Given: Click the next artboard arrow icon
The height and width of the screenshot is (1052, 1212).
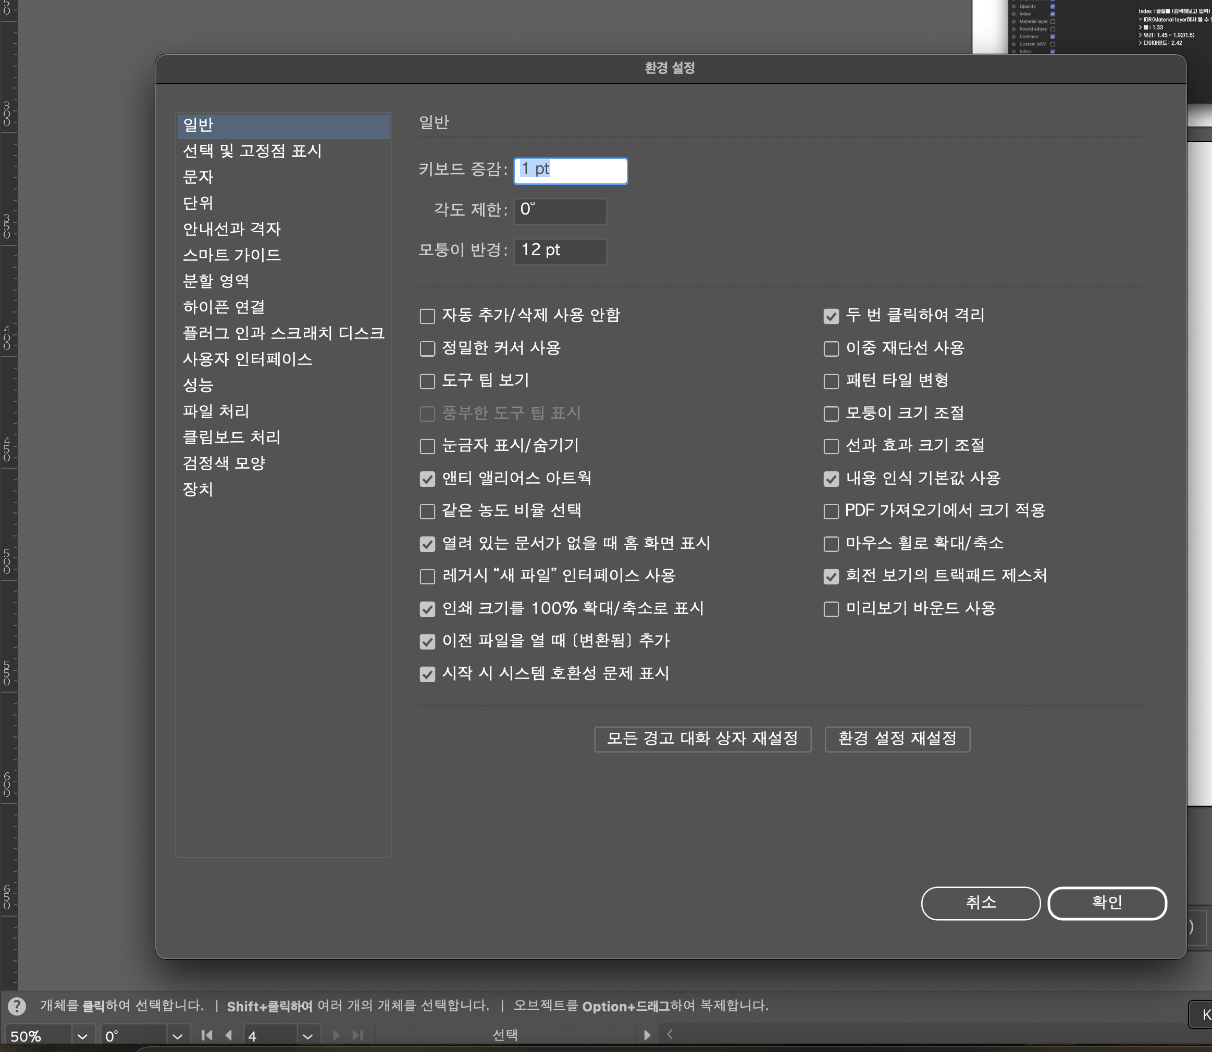Looking at the screenshot, I should click(x=337, y=1035).
